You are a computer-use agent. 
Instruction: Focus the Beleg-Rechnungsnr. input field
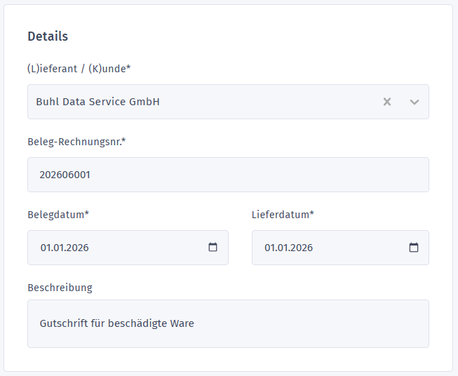(228, 175)
